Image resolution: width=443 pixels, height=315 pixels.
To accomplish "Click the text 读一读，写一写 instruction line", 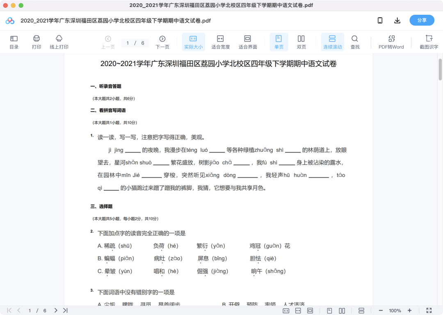I will pos(151,137).
